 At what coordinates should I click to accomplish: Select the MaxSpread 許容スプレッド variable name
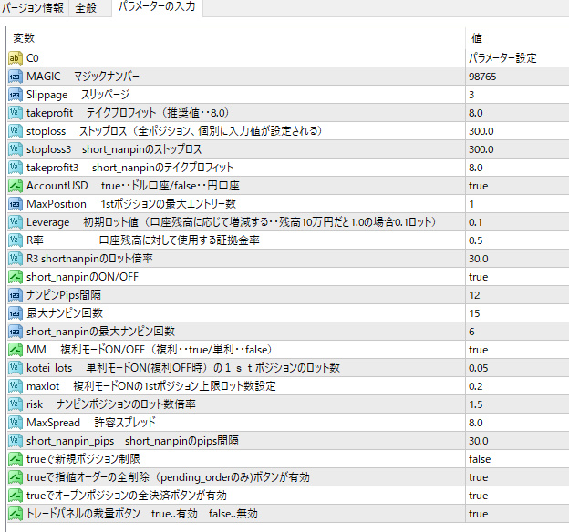(91, 423)
